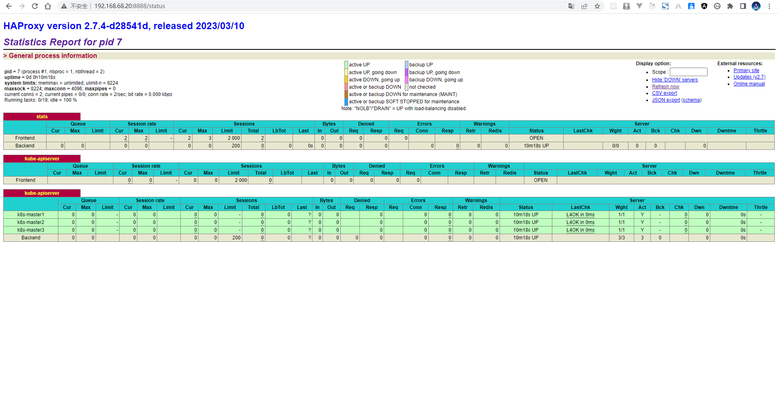Bookmark this page with the star icon
778x403 pixels.
pos(597,6)
